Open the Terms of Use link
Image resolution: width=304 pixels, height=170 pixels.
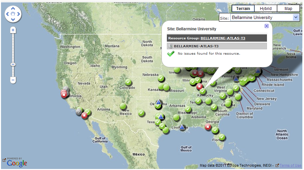coord(290,165)
